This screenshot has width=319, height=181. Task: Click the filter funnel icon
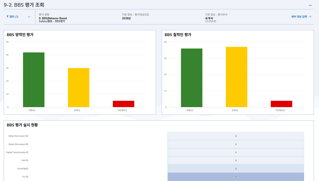coord(8,17)
